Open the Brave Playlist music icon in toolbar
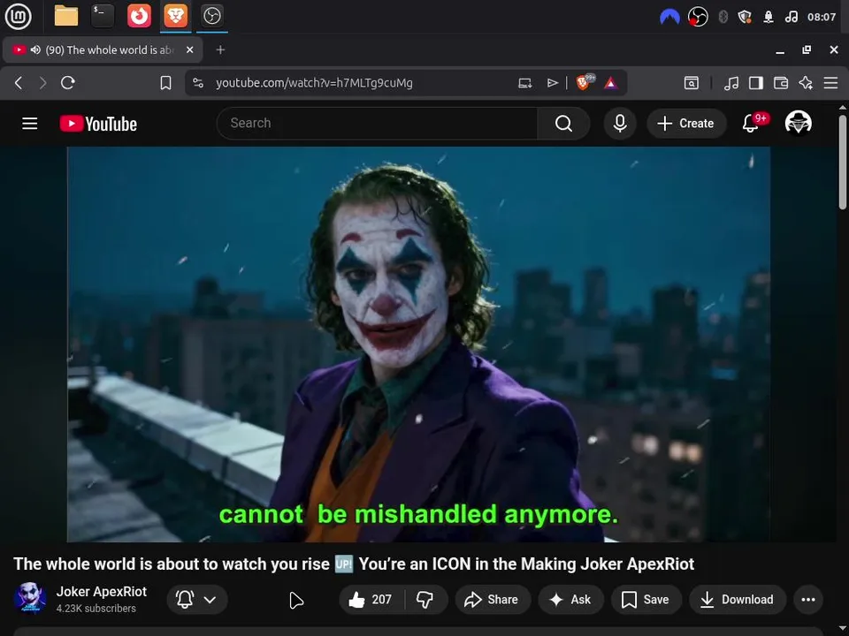The width and height of the screenshot is (849, 636). [731, 83]
